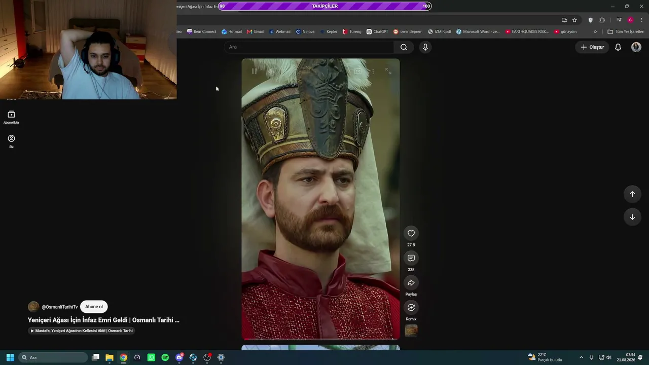Open File Explorer from the taskbar
The image size is (649, 365).
click(110, 357)
